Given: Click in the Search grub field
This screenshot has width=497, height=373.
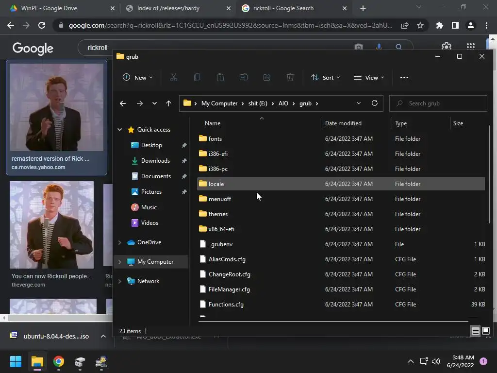Looking at the screenshot, I should 438,103.
